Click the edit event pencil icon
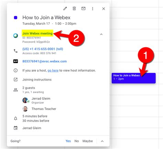This screenshot has width=163, height=149. [65, 9]
